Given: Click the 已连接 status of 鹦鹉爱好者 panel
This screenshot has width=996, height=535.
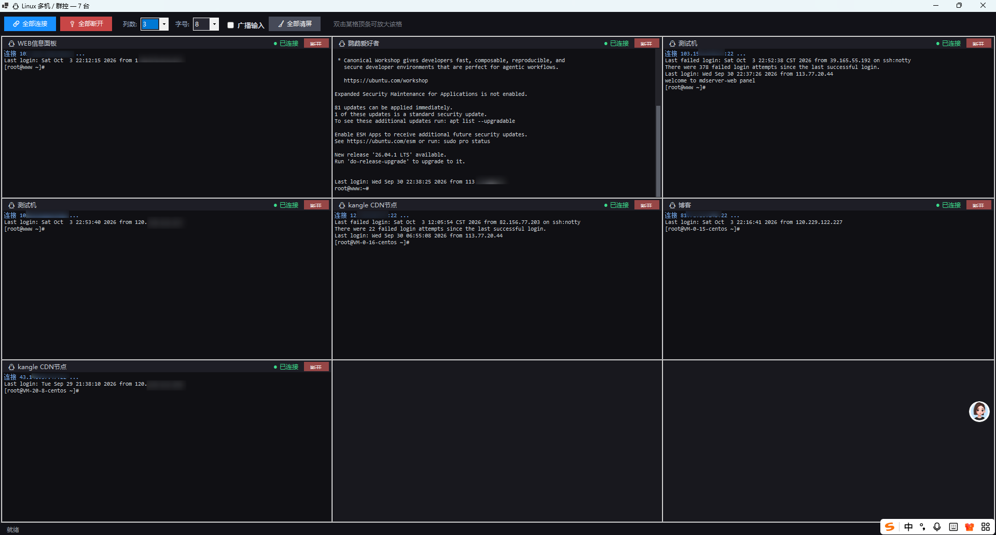Looking at the screenshot, I should pos(617,44).
